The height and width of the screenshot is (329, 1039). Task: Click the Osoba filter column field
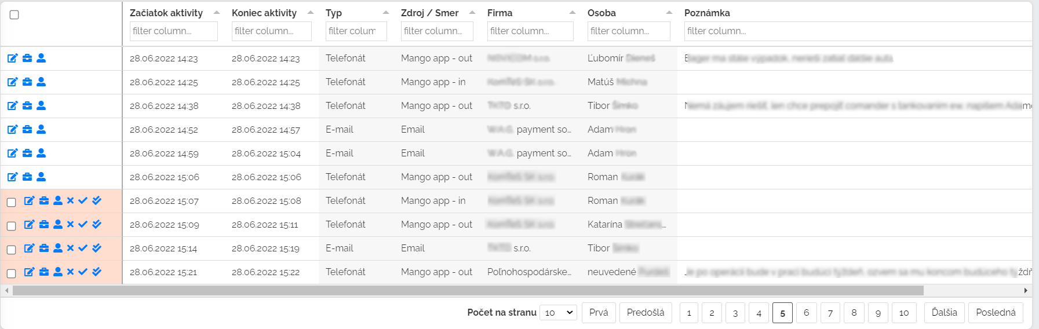tap(629, 31)
